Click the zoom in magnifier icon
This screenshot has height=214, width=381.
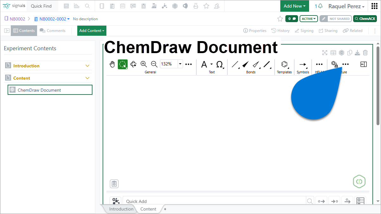click(144, 64)
